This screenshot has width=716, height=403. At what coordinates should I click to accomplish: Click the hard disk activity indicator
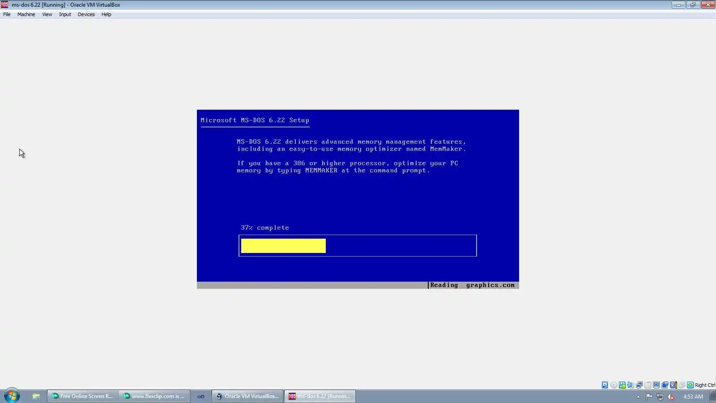tap(605, 385)
